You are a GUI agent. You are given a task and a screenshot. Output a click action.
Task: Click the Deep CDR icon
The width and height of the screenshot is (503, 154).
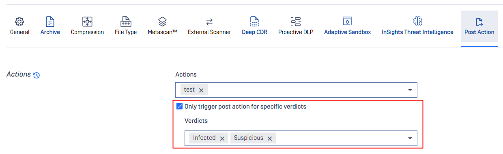(254, 21)
